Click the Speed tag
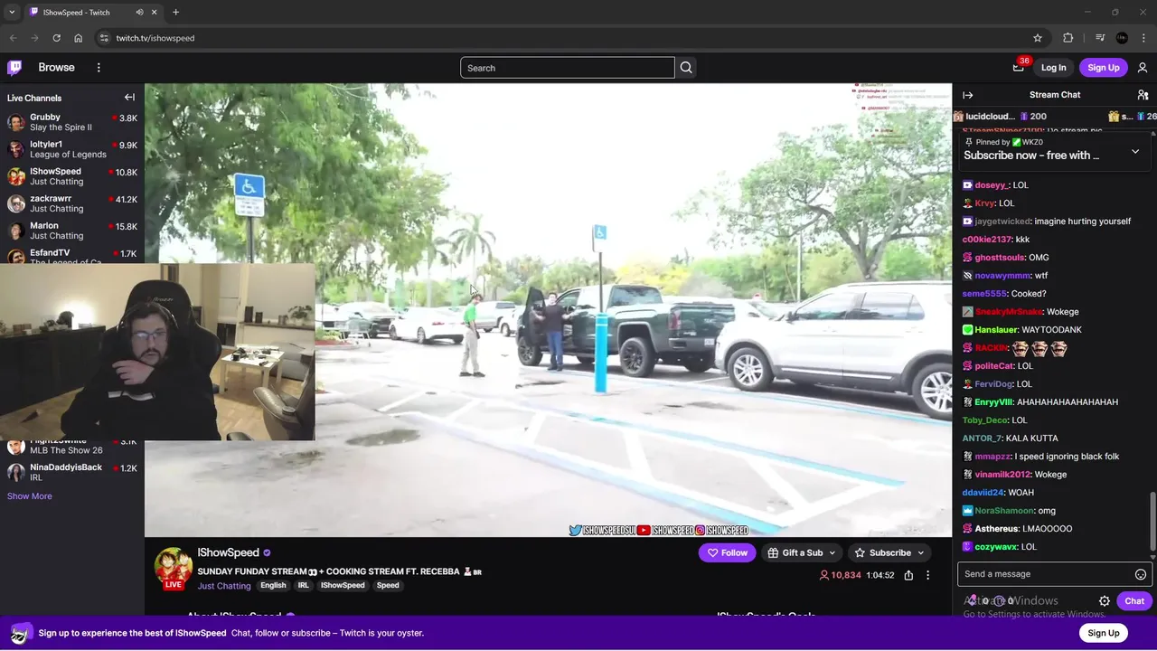Image resolution: width=1157 pixels, height=651 pixels. click(x=388, y=586)
